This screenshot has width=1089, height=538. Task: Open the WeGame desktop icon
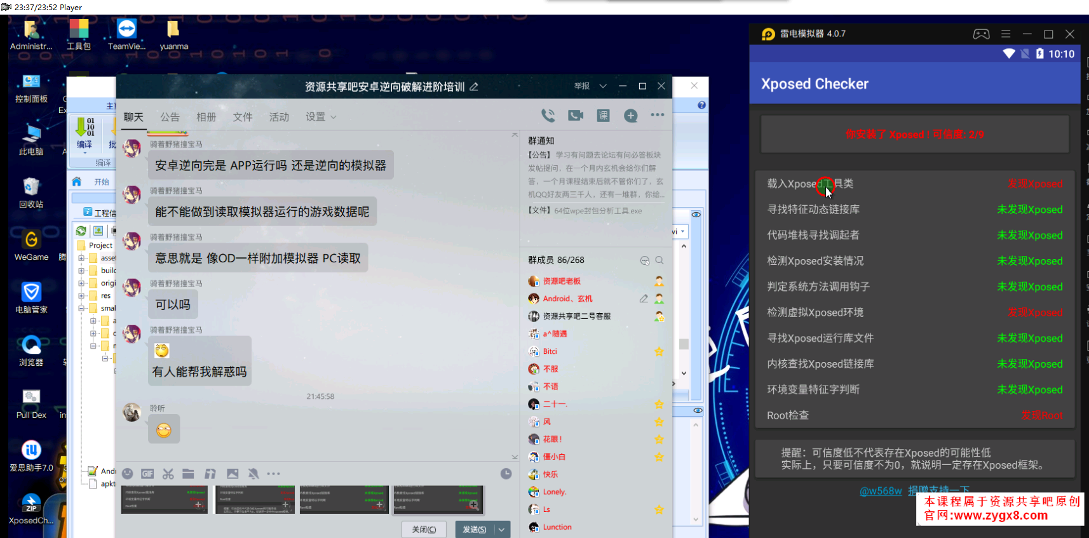[x=31, y=245]
